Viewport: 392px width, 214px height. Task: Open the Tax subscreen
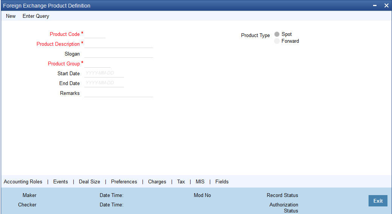[181, 182]
